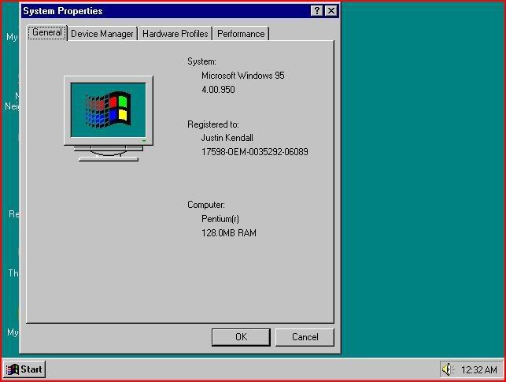Click the 4.00.950 version number
The width and height of the screenshot is (506, 382).
coord(218,90)
